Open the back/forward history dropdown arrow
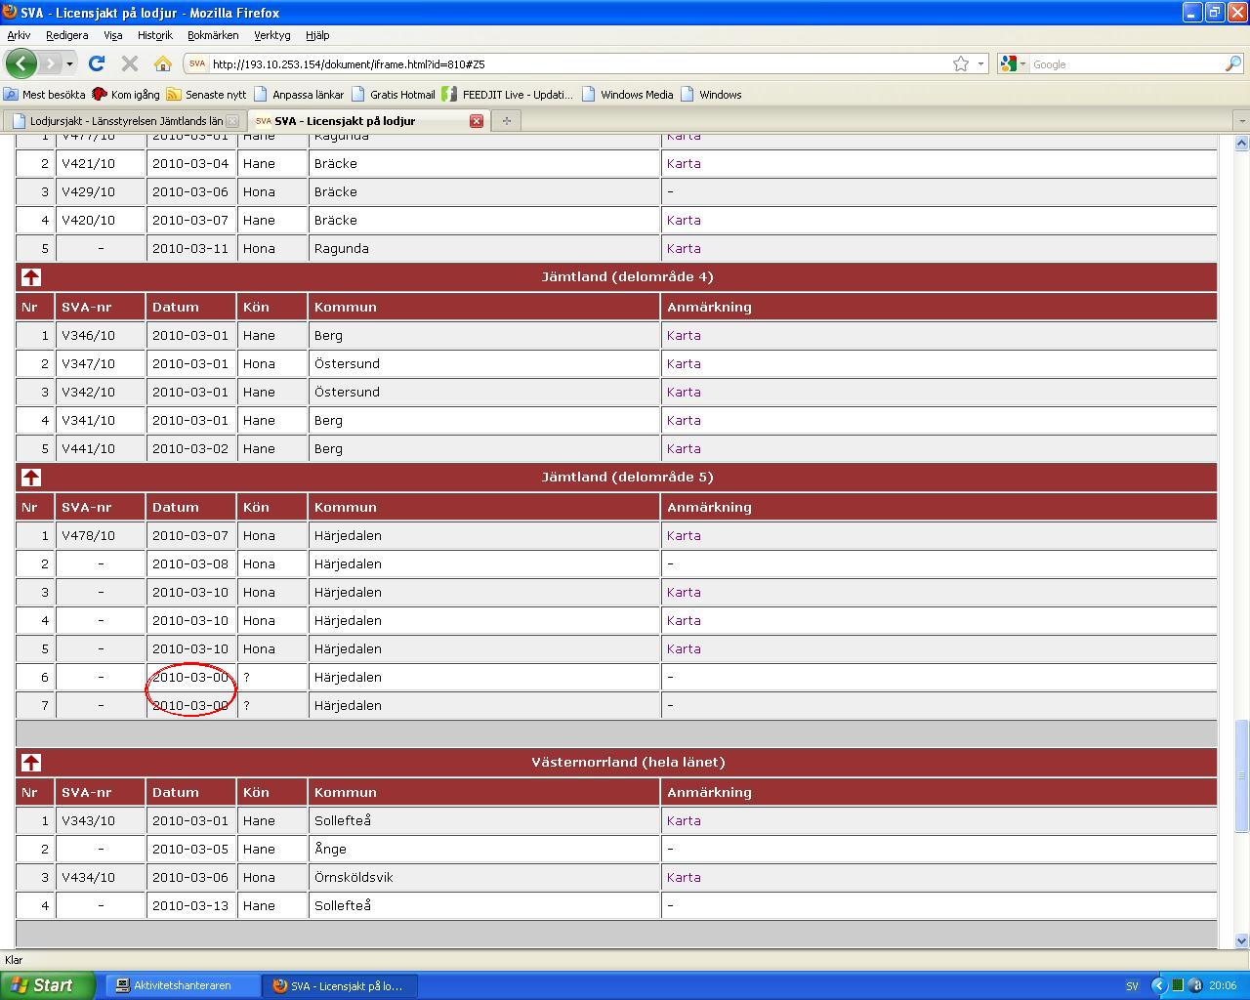1250x1000 pixels. tap(69, 63)
